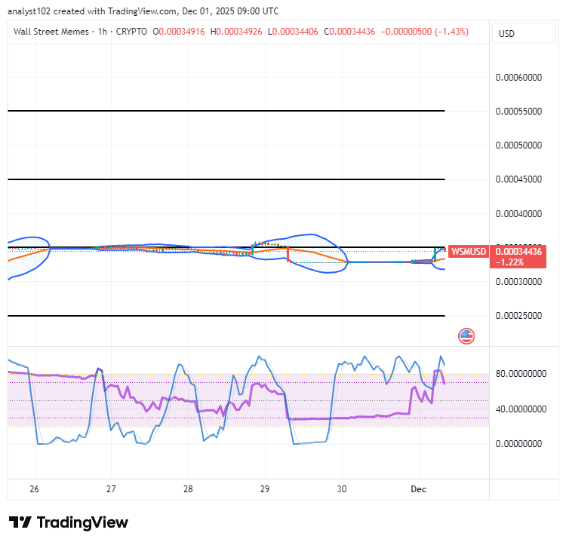This screenshot has width=566, height=545.
Task: Click the change value −0.00000500 (−1.43%)
Action: tap(424, 32)
